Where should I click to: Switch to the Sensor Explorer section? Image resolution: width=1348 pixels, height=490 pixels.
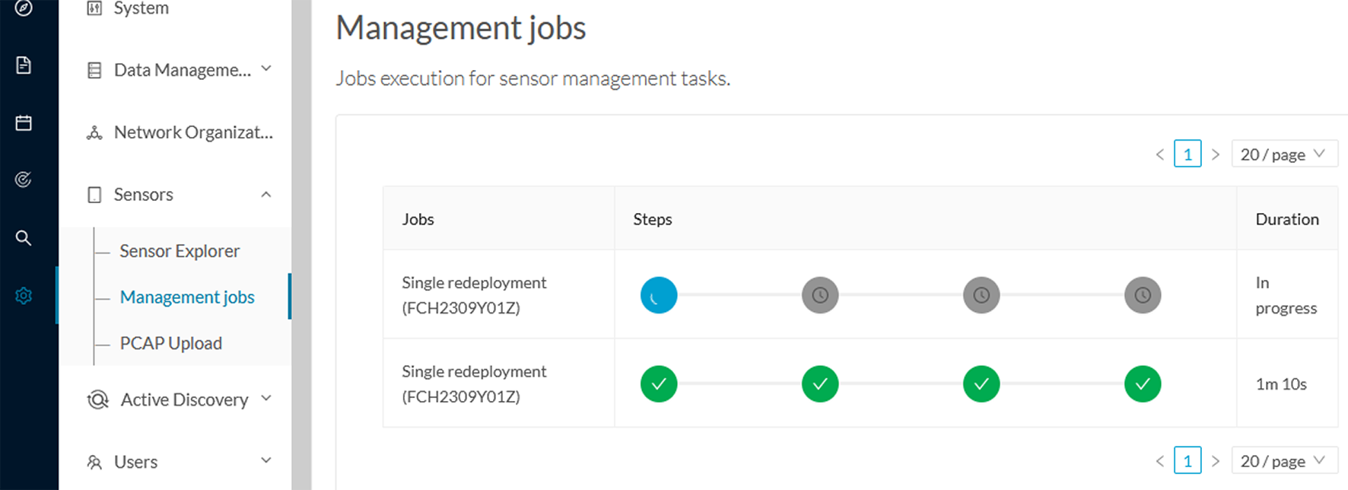(x=180, y=250)
